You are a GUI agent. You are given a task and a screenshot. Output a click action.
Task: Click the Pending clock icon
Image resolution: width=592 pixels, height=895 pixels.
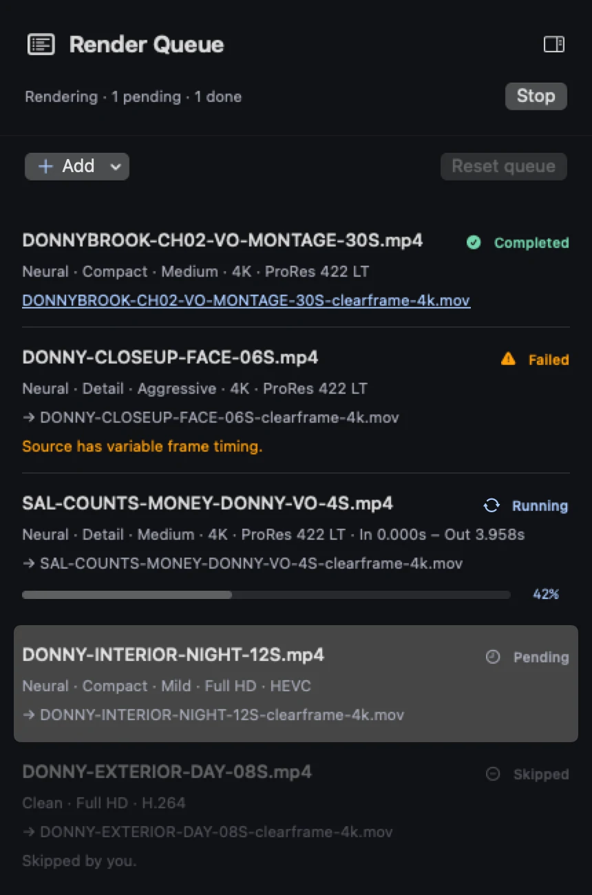[x=493, y=657]
